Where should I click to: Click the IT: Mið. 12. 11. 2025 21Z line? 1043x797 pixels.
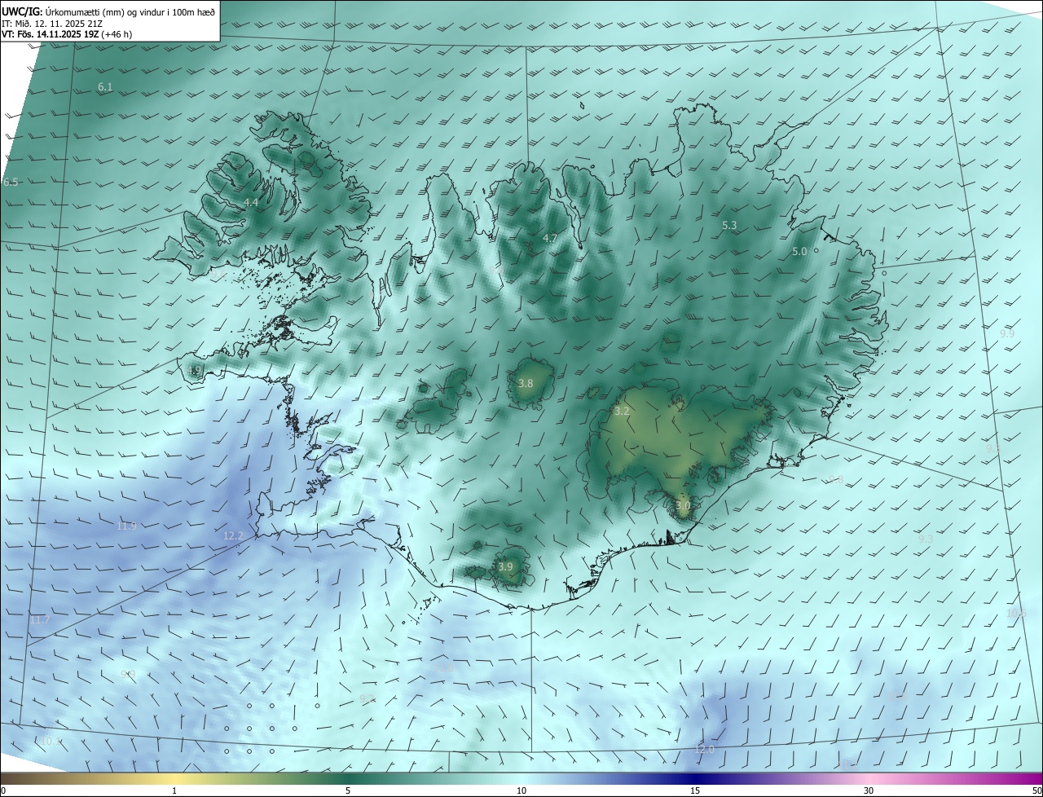[51, 23]
